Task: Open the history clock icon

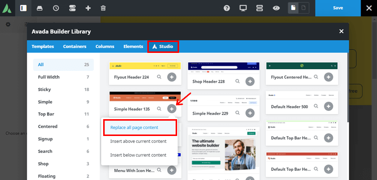Action: click(x=56, y=8)
